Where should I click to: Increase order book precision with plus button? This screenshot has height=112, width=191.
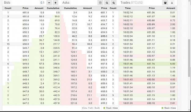point(55,2)
